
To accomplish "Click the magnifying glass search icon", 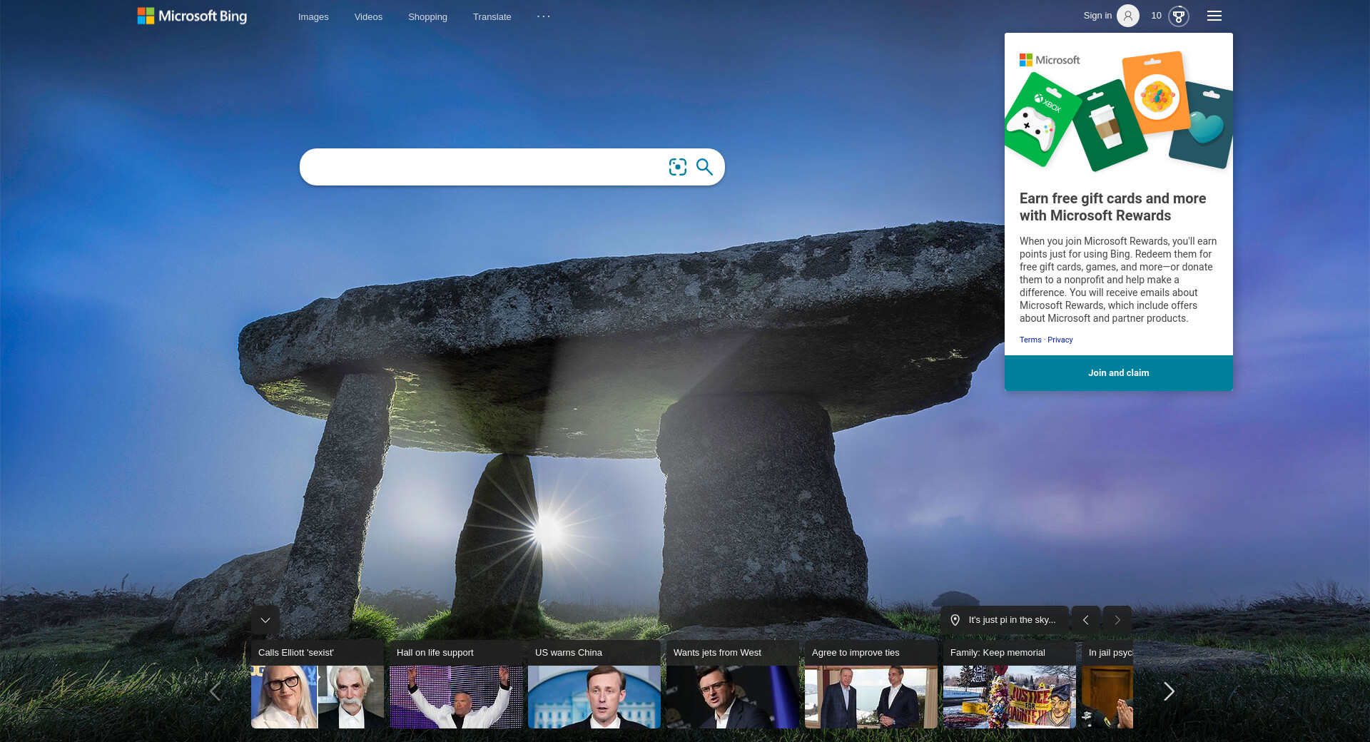I will pos(704,167).
